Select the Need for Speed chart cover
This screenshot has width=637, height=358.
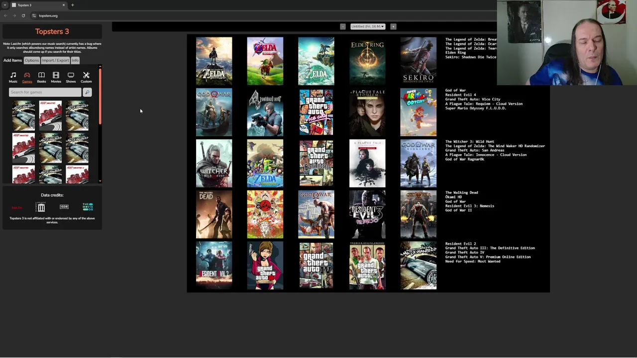point(419,266)
